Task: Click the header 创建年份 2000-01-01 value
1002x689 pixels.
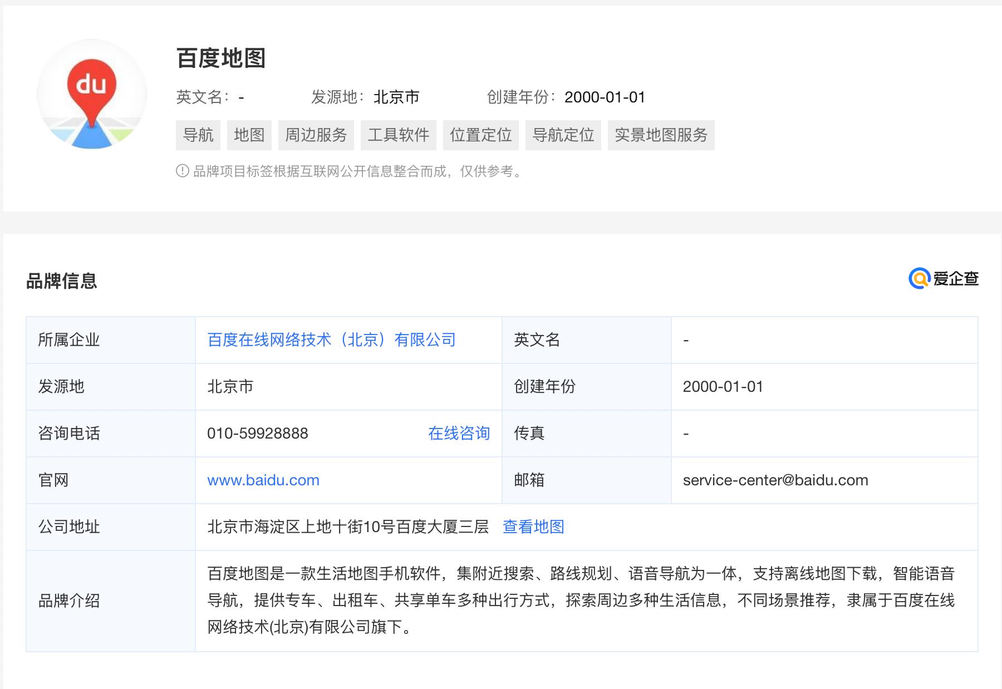Action: (x=605, y=97)
